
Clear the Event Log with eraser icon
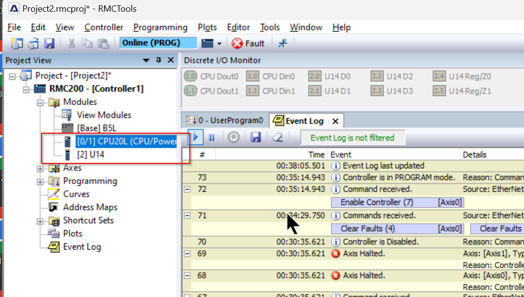pos(278,138)
